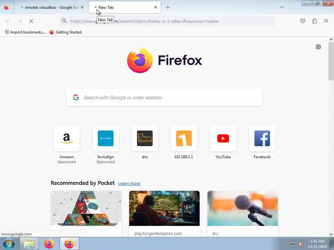Click the Firefox wordmark logo
Image resolution: width=334 pixels, height=250 pixels.
click(x=180, y=60)
